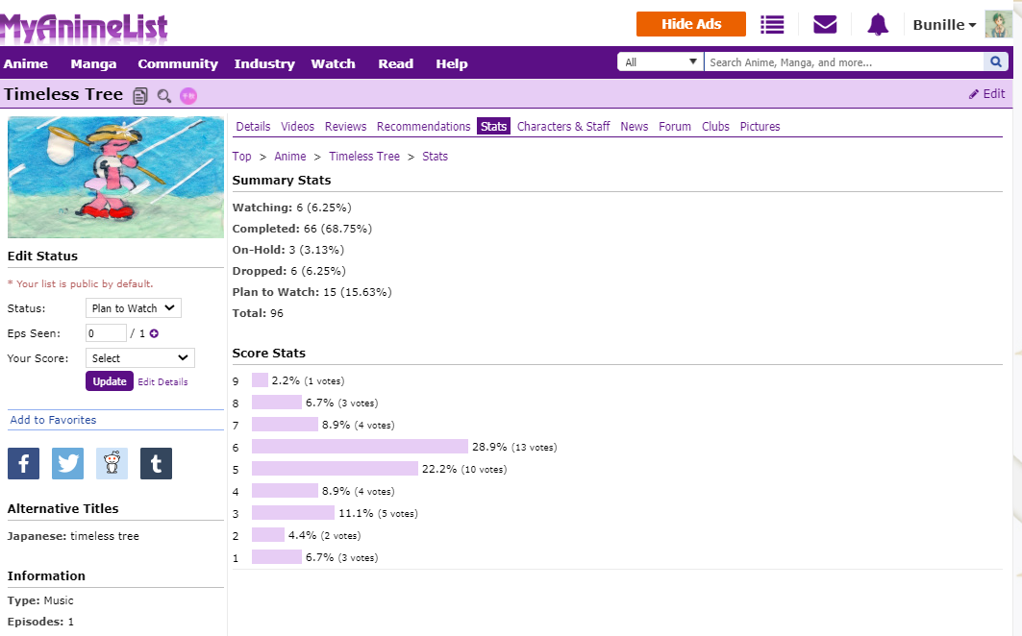Click the document icon beside Timeless Tree title
Screen dimensions: 1022x636
pyautogui.click(x=141, y=95)
